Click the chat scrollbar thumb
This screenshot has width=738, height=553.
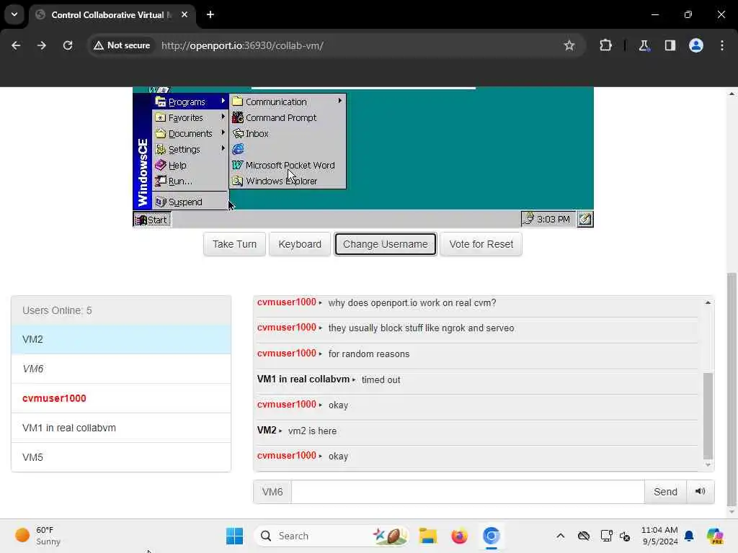[708, 415]
